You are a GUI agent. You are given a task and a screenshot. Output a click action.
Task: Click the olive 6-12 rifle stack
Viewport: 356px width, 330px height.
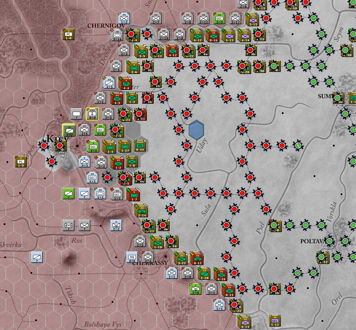tap(197, 35)
